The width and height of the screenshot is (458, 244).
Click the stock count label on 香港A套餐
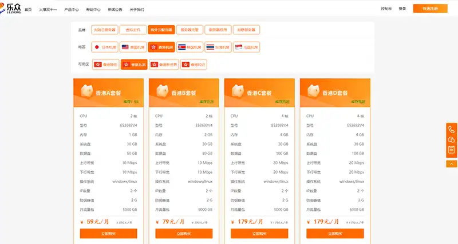click(131, 102)
